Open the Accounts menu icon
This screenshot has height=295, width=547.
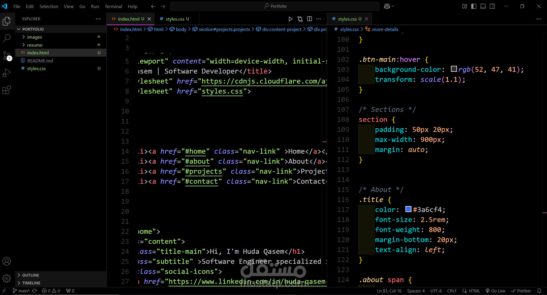tap(7, 261)
